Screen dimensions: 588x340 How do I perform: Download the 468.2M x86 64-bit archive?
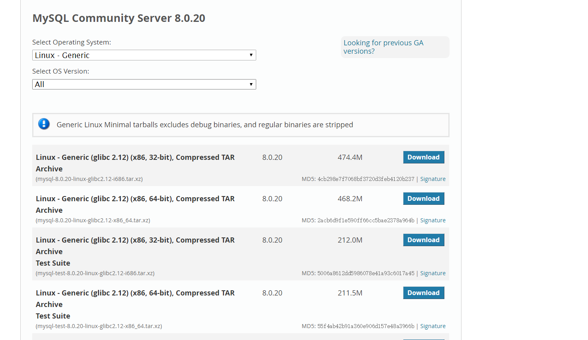click(x=424, y=198)
